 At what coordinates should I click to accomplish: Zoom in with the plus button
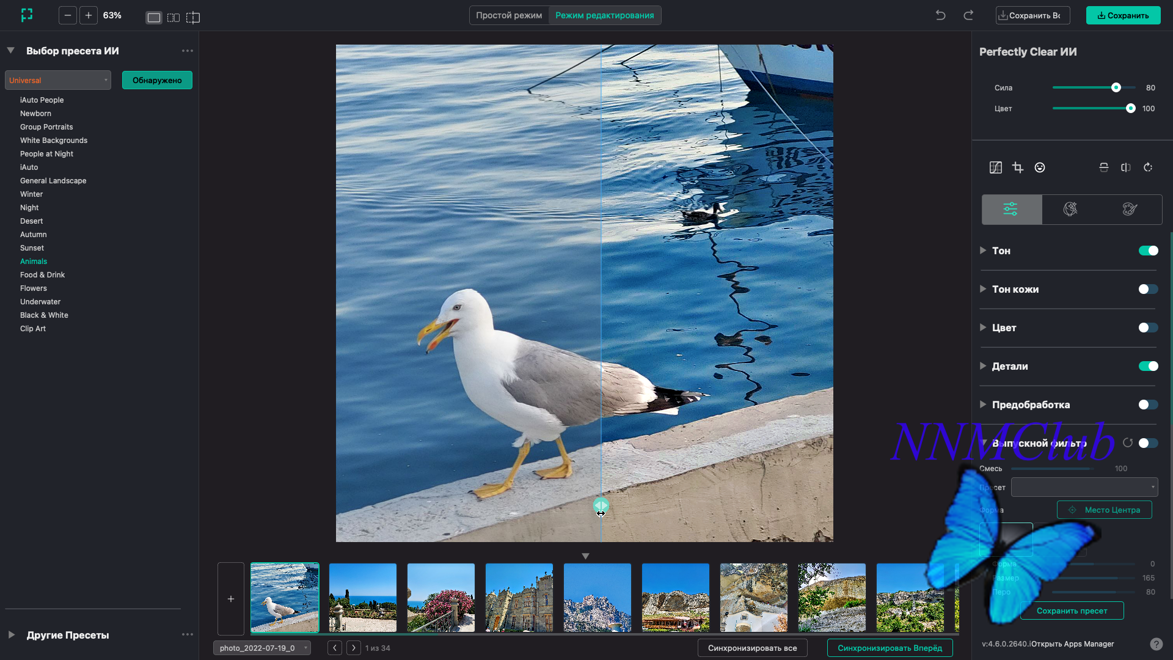89,15
